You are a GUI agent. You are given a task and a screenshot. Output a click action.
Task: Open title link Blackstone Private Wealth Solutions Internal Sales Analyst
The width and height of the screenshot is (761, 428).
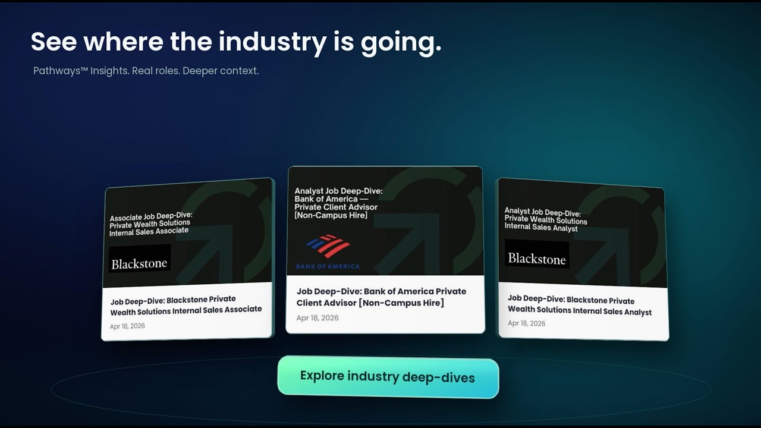pos(580,306)
